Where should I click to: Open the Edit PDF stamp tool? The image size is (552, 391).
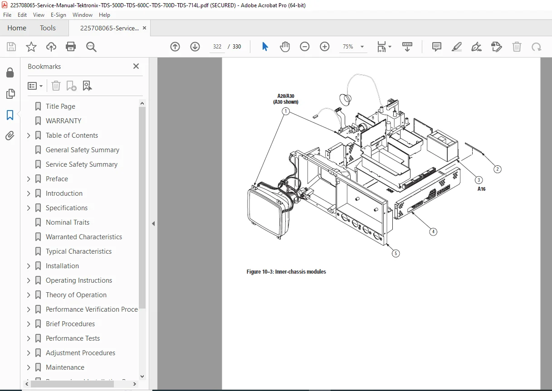click(497, 47)
